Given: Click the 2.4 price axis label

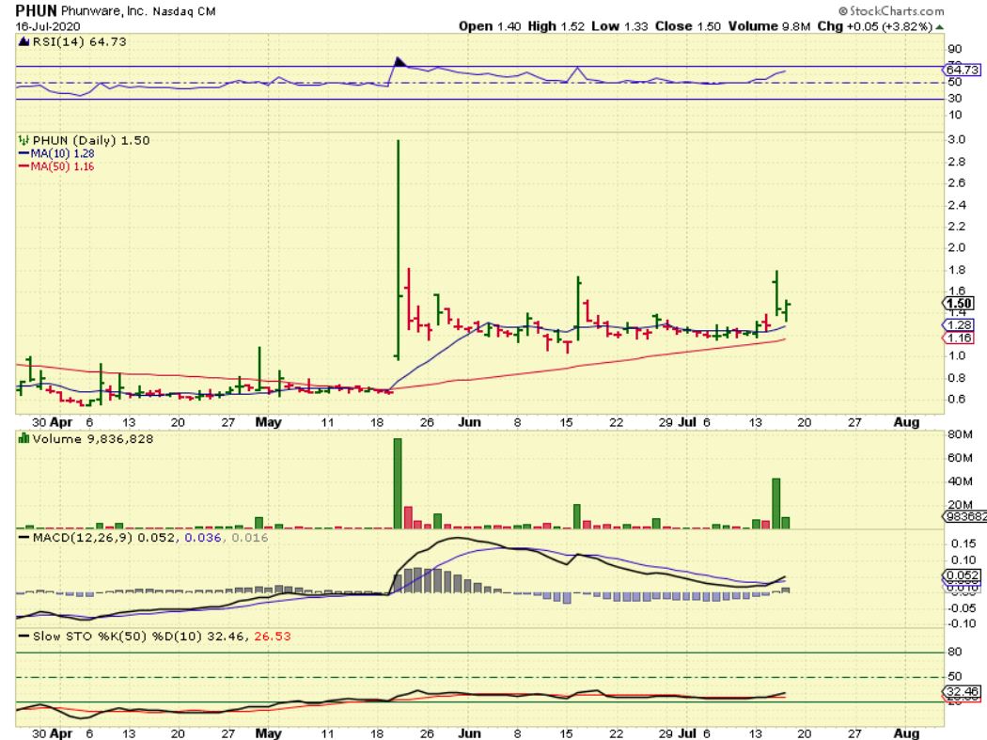Looking at the screenshot, I should [957, 205].
